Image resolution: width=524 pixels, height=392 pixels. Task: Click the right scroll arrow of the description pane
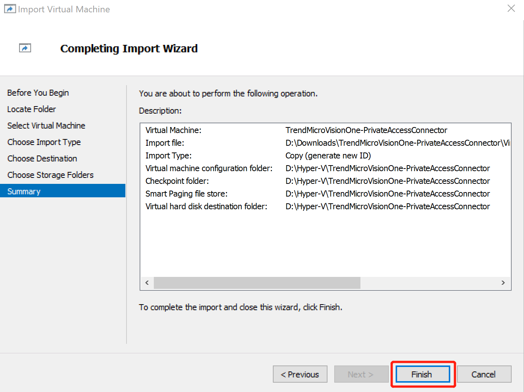point(503,283)
